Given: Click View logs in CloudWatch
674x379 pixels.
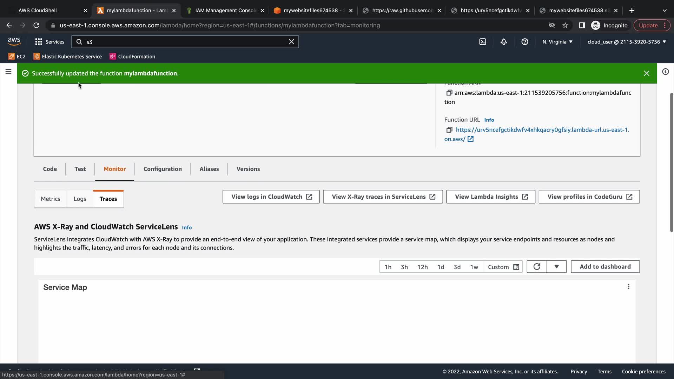Looking at the screenshot, I should (x=271, y=197).
